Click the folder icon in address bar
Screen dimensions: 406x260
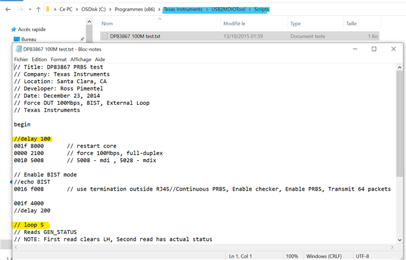[48, 10]
